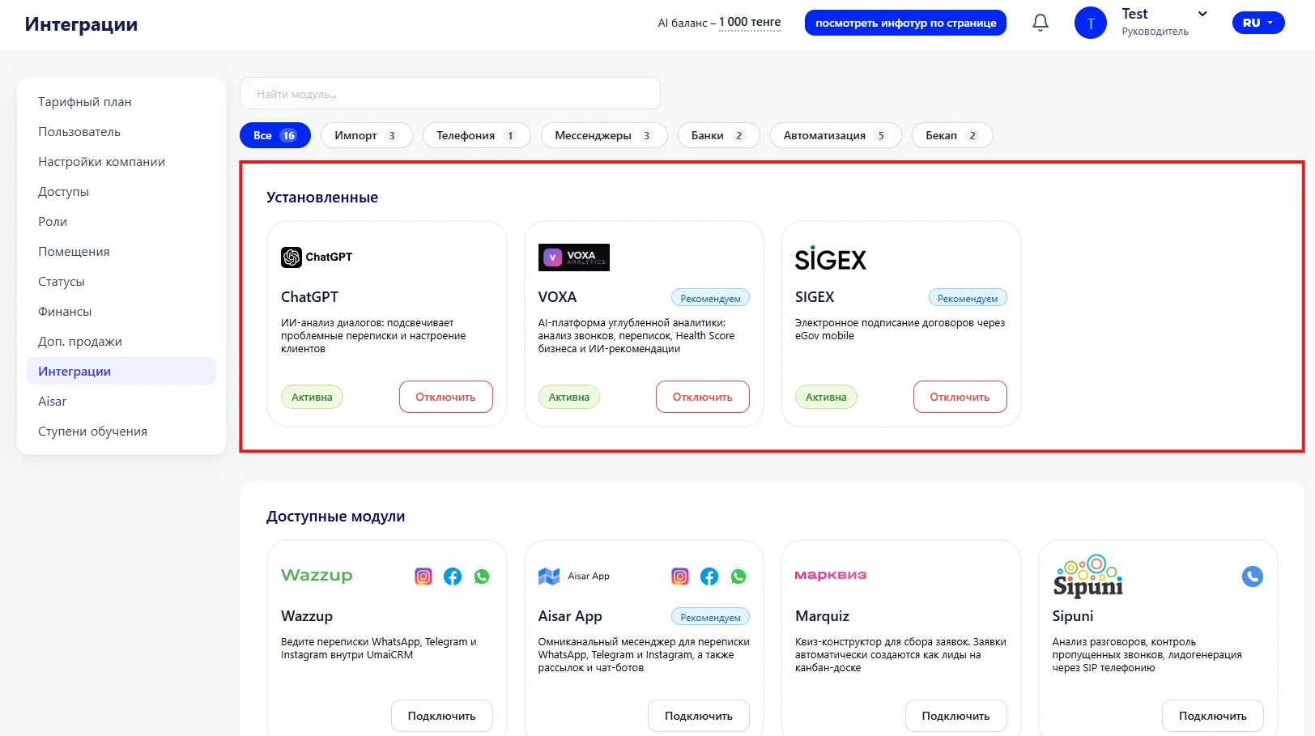This screenshot has height=736, width=1315.
Task: Click the ChatGPT card title text
Action: point(309,297)
